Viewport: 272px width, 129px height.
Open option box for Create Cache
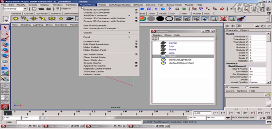pos(136,63)
